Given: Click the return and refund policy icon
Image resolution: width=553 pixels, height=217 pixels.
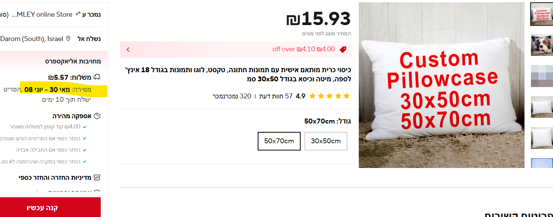Looking at the screenshot, I should tap(97, 177).
